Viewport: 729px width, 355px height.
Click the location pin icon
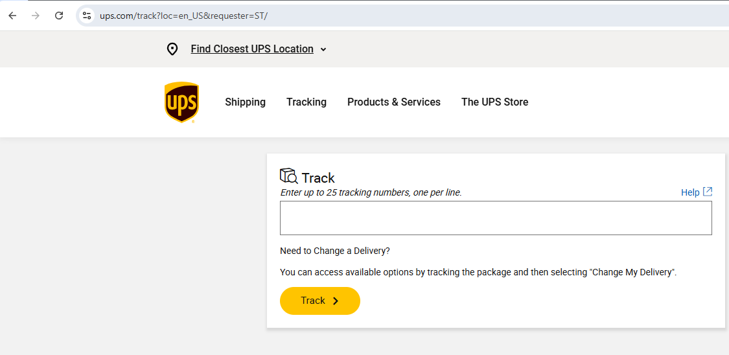pyautogui.click(x=172, y=49)
